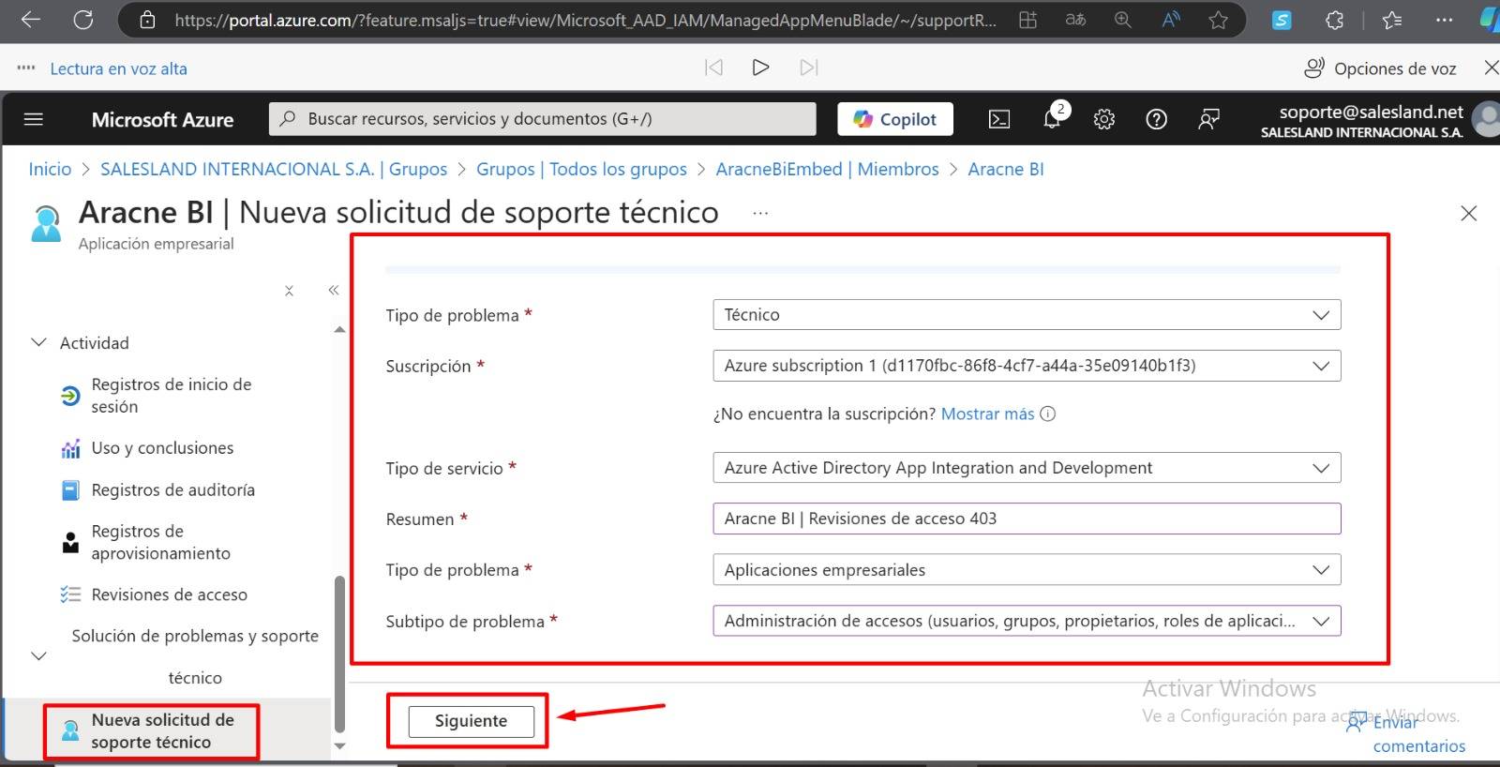
Task: Reload the Azure portal page
Action: click(x=83, y=20)
